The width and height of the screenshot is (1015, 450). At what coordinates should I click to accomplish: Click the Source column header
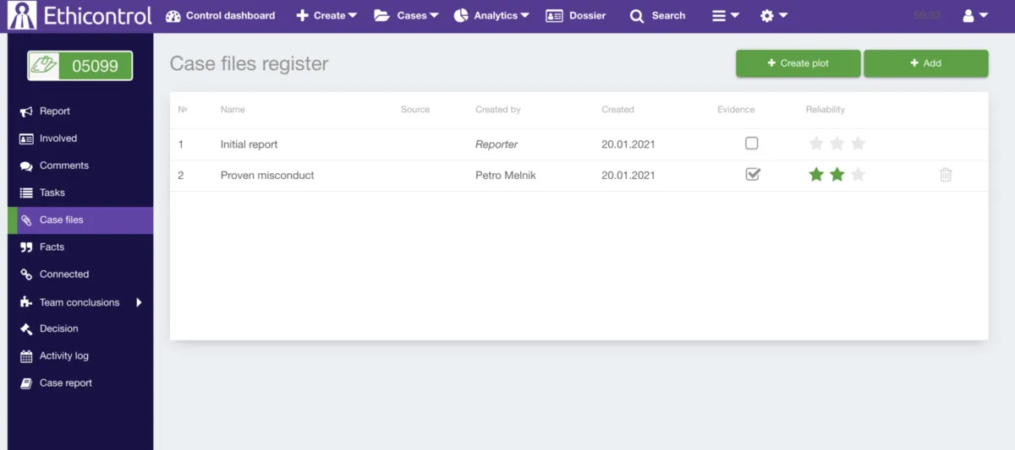[415, 110]
